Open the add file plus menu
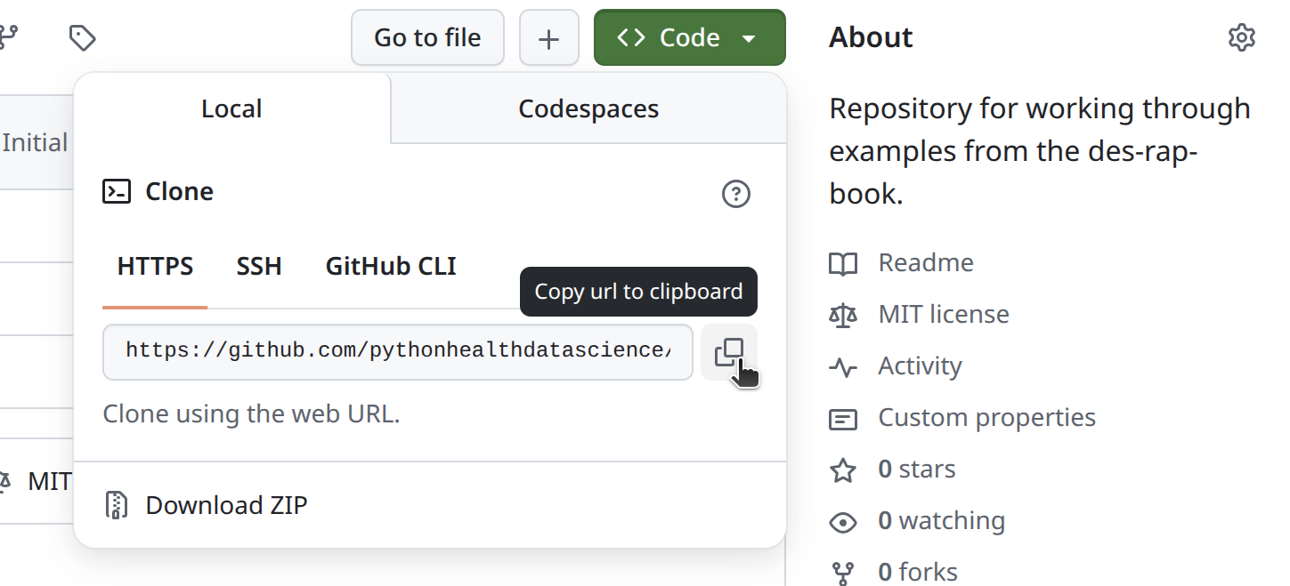 (x=549, y=37)
